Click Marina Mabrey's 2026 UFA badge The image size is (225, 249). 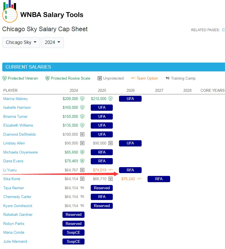[130, 99]
